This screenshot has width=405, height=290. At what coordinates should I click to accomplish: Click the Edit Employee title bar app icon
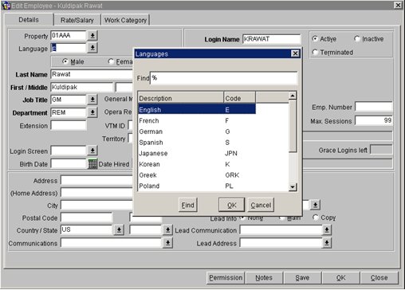click(x=6, y=6)
